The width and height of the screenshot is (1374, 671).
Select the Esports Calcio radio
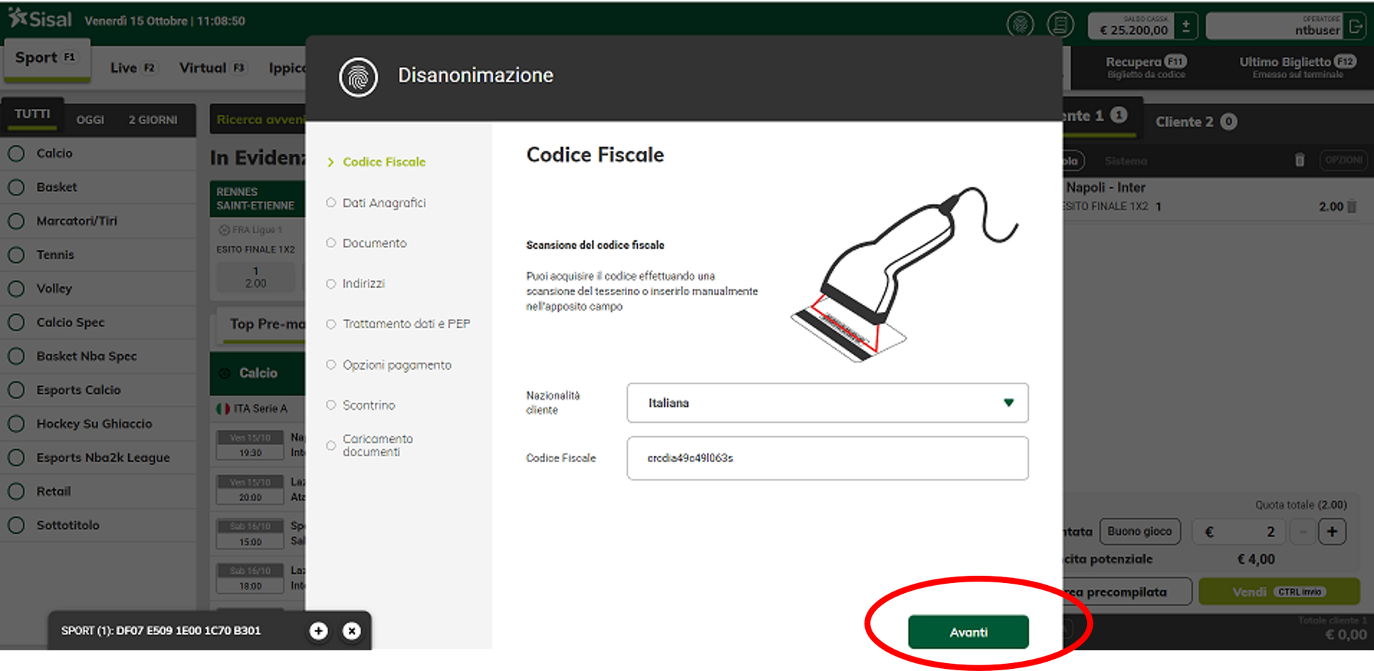[x=16, y=390]
